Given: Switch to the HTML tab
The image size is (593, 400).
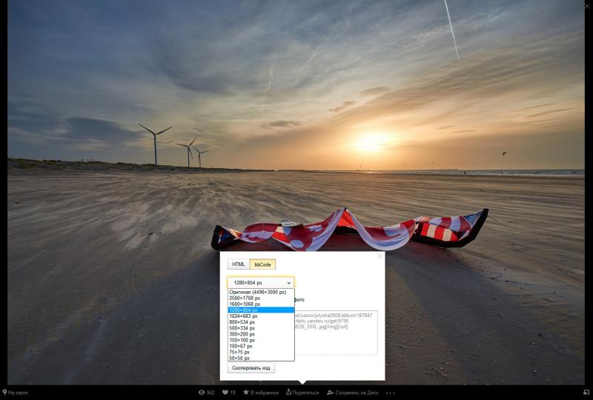Looking at the screenshot, I should [x=239, y=264].
